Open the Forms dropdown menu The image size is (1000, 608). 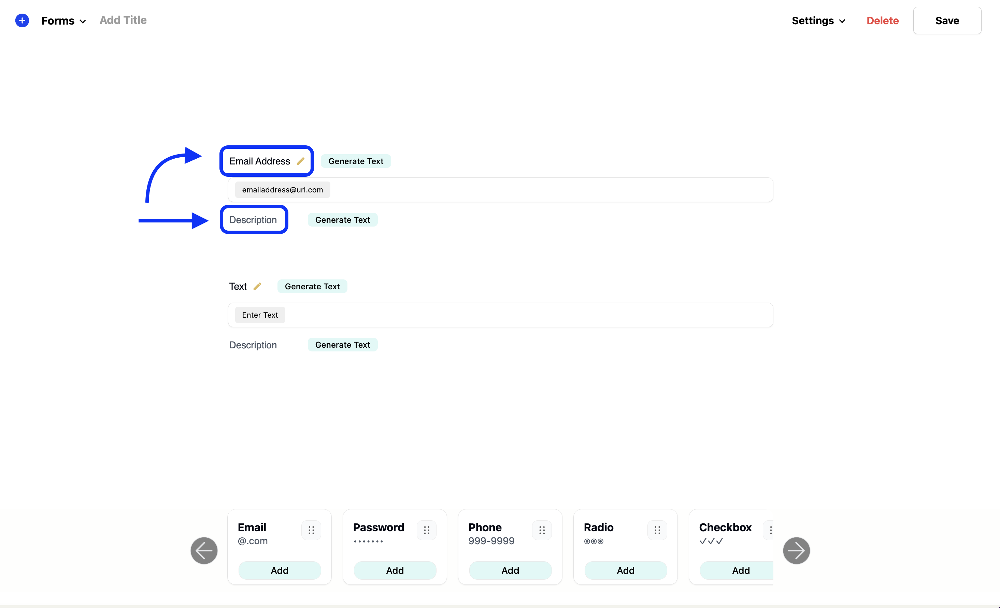(64, 21)
